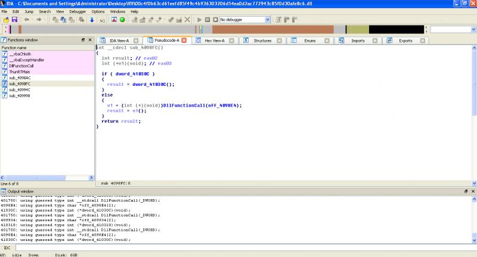Open the File menu

(4, 11)
